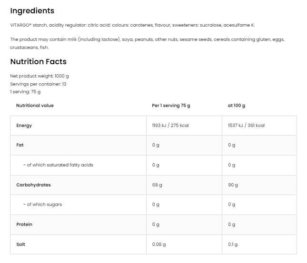Viewport: 307px width, 263px height.
Task: Click the Per 1 serving 75 g header
Action: pyautogui.click(x=171, y=105)
